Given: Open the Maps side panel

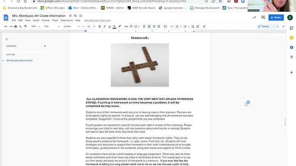Looking at the screenshot, I should pos(291,57).
